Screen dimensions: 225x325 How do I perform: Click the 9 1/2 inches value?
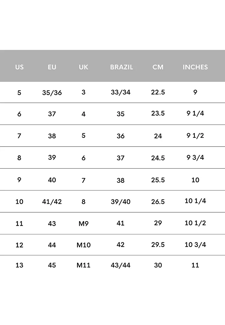tap(195, 136)
